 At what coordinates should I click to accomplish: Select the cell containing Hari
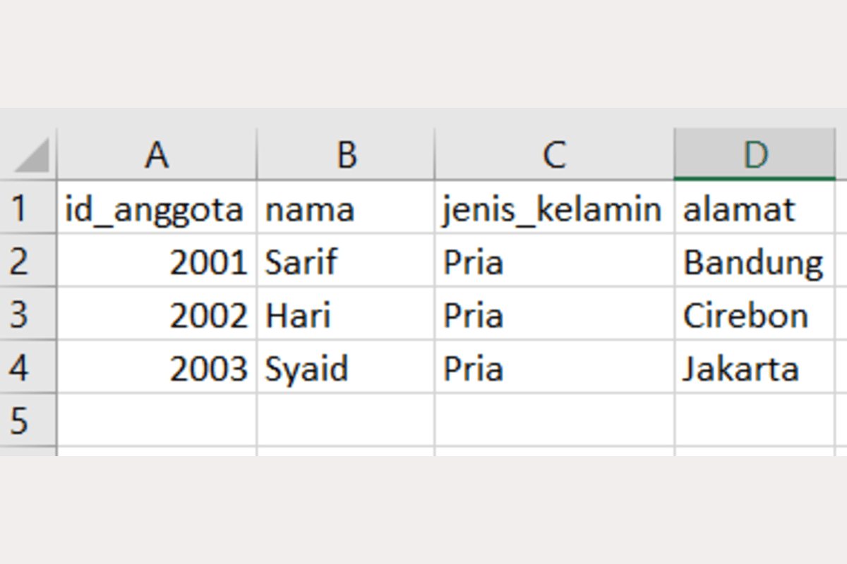point(346,314)
